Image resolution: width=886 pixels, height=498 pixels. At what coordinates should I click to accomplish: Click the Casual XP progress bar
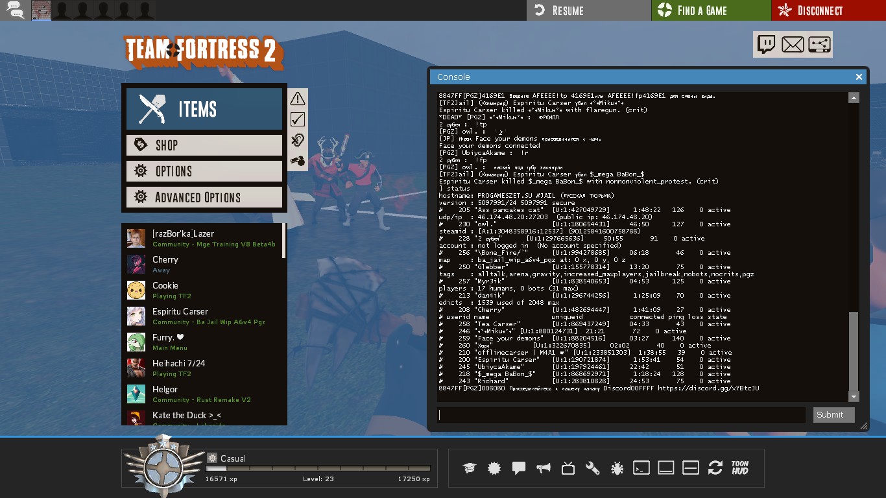[x=318, y=468]
